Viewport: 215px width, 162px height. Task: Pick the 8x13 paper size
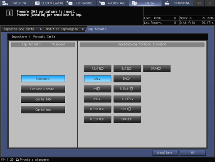pyautogui.click(x=127, y=68)
